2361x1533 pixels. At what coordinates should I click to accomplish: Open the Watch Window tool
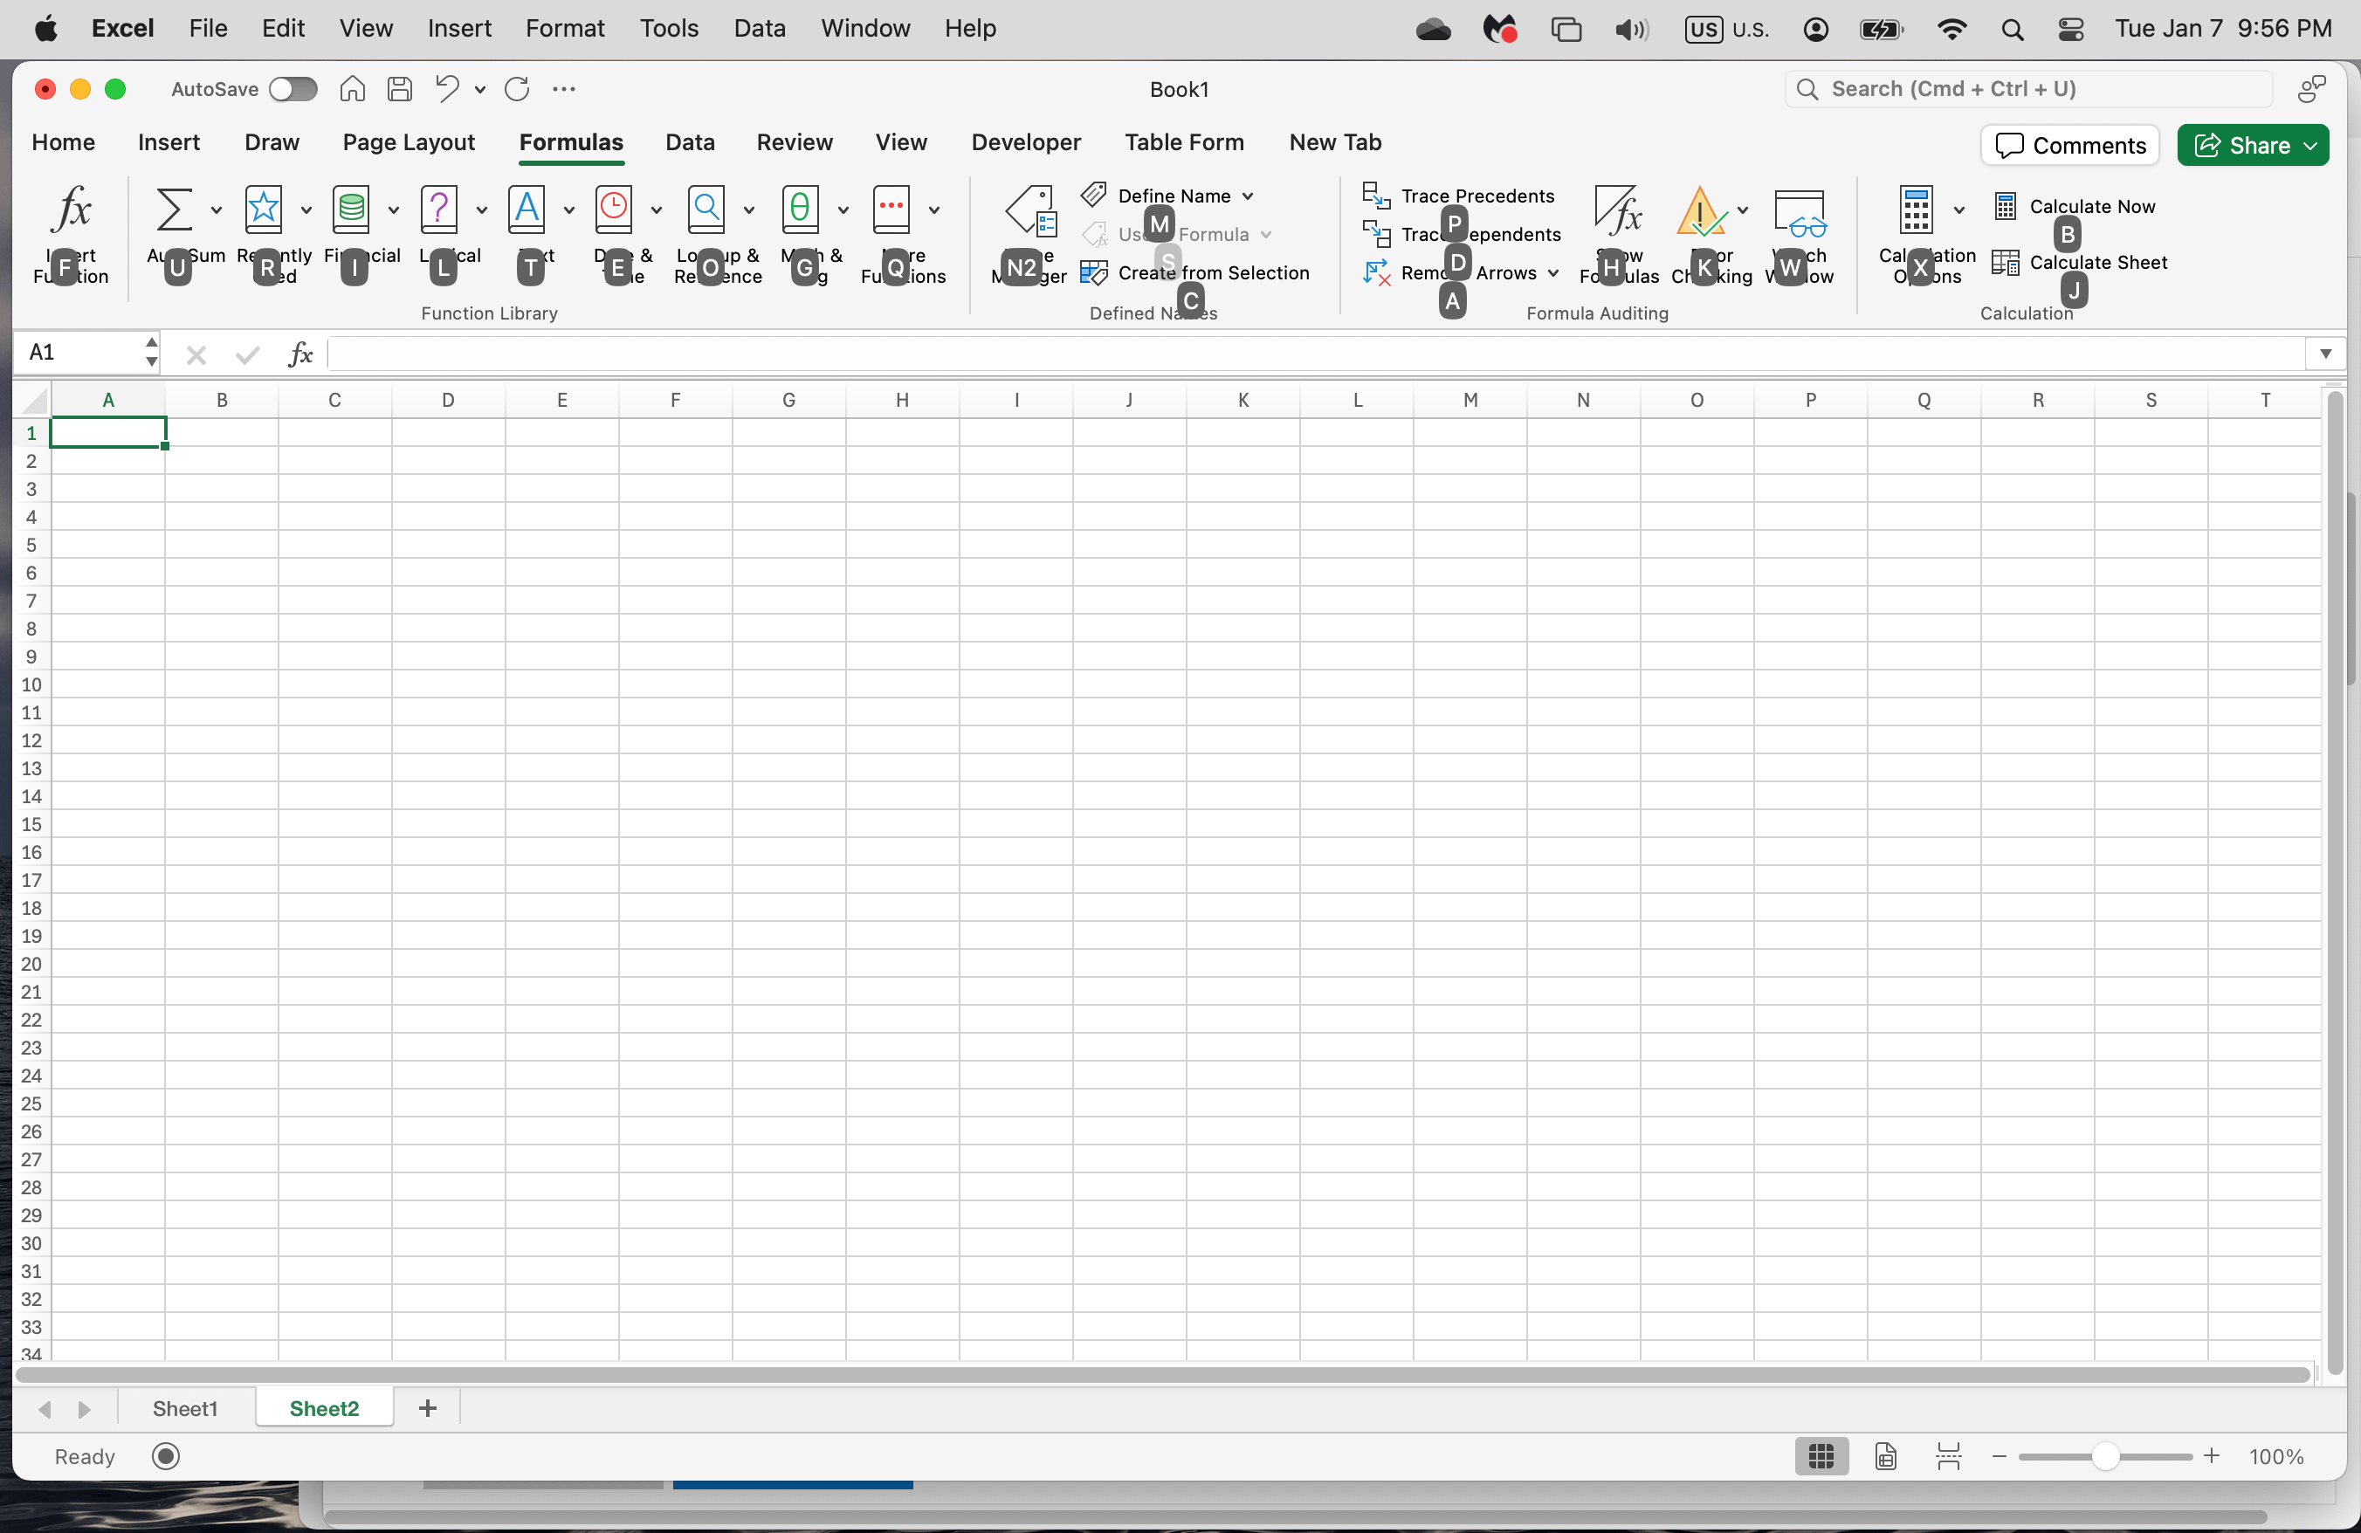coord(1799,211)
